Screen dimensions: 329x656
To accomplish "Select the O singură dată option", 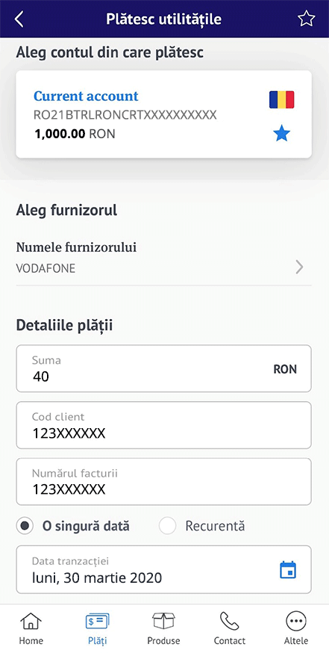I will click(x=73, y=526).
